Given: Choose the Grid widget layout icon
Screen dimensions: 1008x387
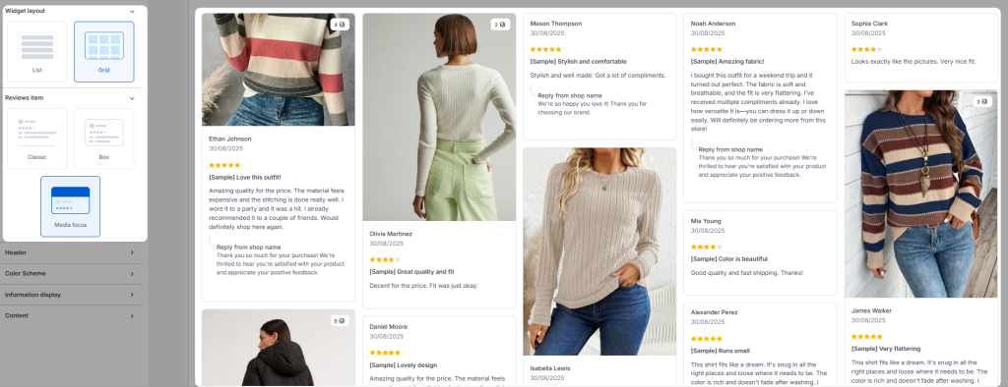Looking at the screenshot, I should tap(104, 52).
